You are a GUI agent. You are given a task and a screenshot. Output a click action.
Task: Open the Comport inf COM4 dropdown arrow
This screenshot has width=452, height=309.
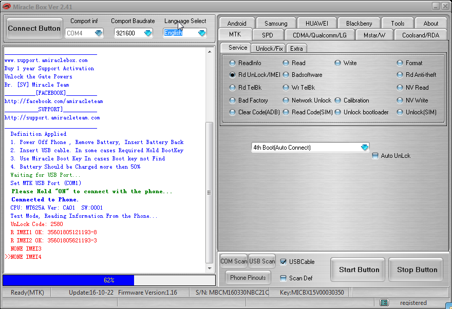tap(99, 33)
